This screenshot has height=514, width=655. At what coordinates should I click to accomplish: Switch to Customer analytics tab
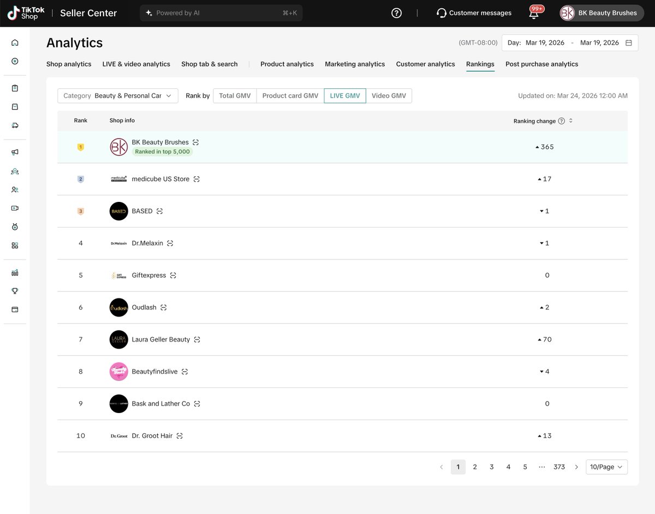[x=426, y=64]
